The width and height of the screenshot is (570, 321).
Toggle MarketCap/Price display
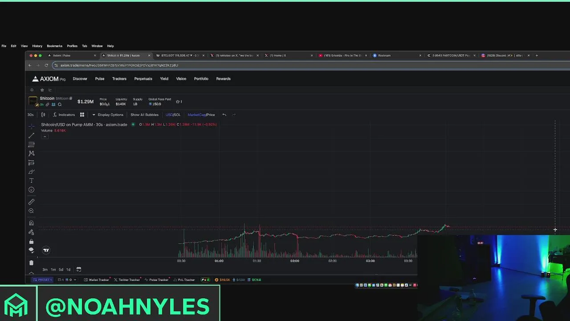click(201, 115)
